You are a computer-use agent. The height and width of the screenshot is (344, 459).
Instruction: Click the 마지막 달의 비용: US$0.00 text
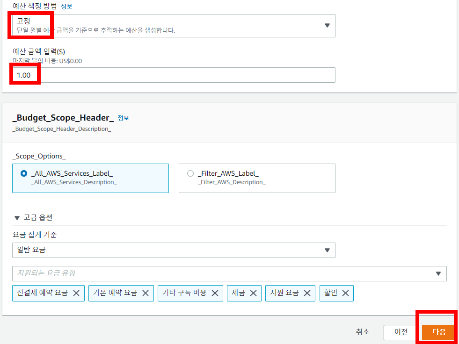[x=47, y=61]
